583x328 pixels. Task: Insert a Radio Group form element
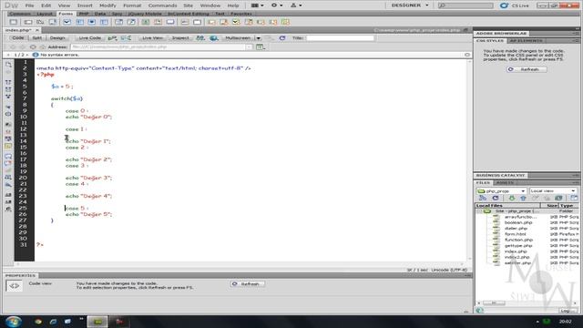[x=104, y=22]
